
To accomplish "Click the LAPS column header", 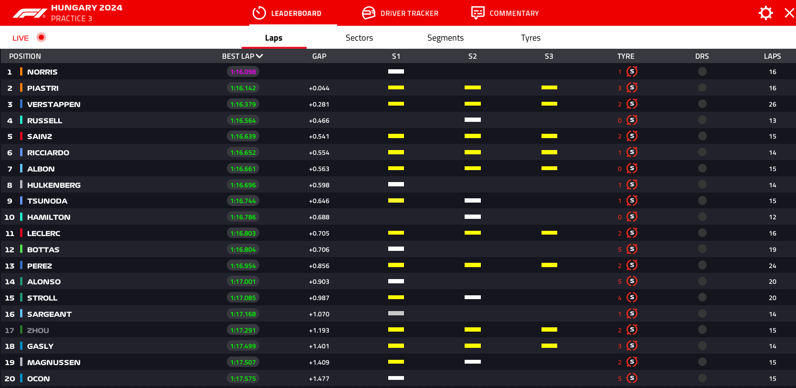I will [x=772, y=56].
